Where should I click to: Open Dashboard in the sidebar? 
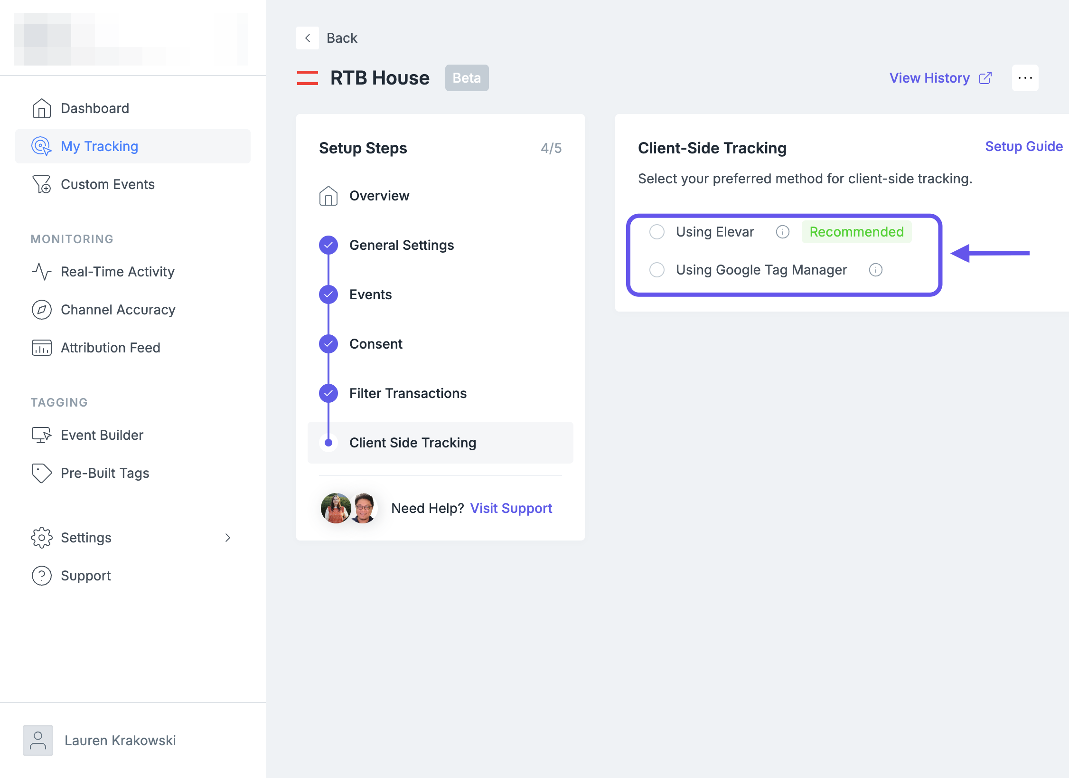click(133, 108)
